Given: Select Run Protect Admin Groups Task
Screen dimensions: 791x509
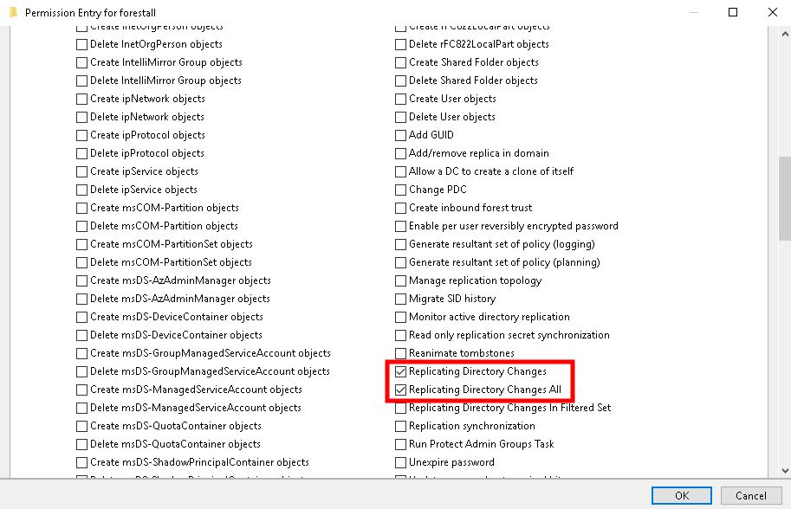Looking at the screenshot, I should (x=401, y=444).
